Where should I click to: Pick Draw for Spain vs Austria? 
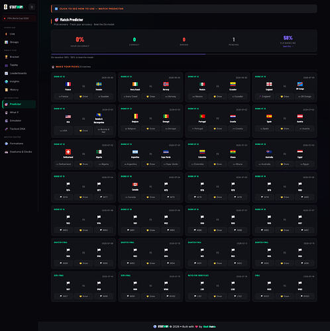284,128
